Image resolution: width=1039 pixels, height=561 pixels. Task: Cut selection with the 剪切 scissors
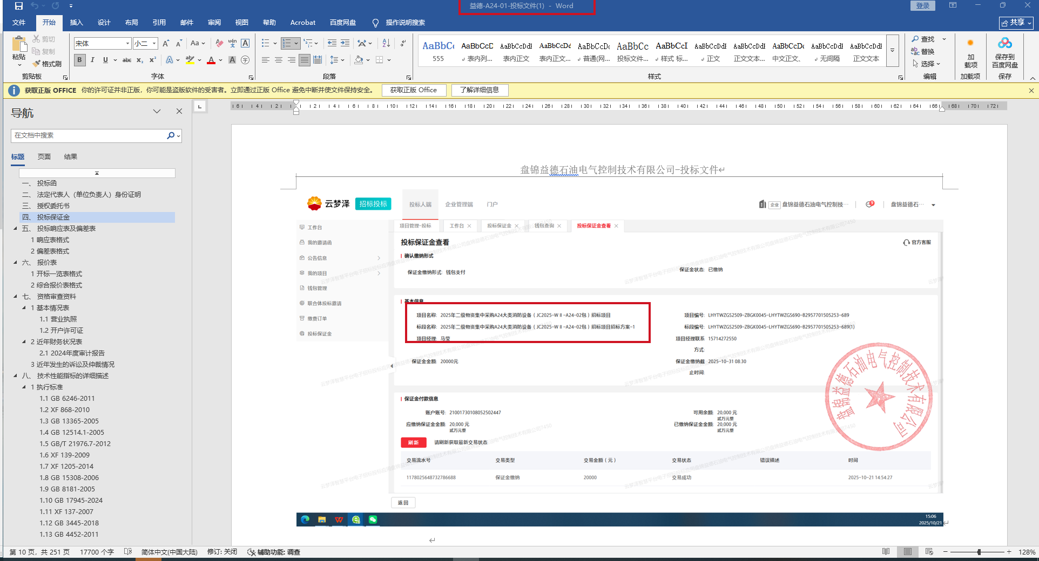click(44, 39)
